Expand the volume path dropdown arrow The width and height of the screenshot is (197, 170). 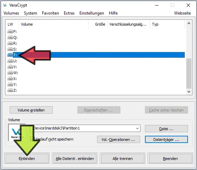tap(137, 128)
